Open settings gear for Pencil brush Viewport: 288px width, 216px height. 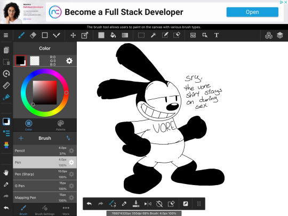coord(71,150)
